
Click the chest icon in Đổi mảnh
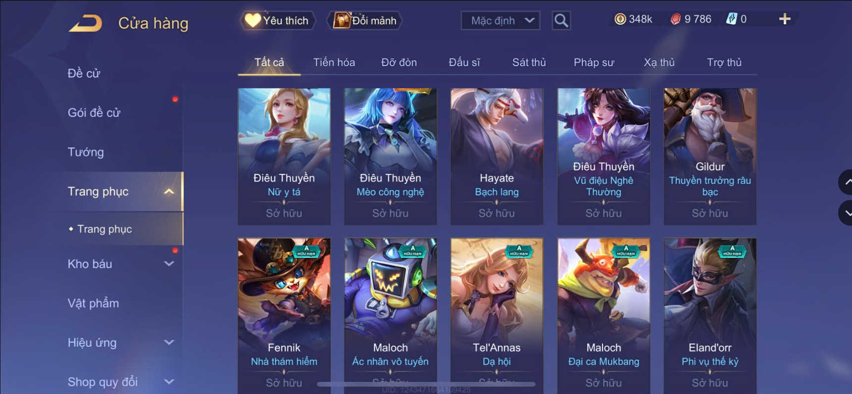coord(341,20)
